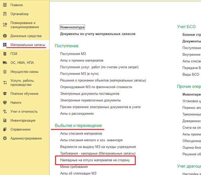Open Поступления МЗ (в пути)
This screenshot has height=175, width=201.
[79, 74]
